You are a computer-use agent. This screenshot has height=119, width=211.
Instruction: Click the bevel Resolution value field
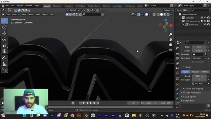tap(199, 80)
